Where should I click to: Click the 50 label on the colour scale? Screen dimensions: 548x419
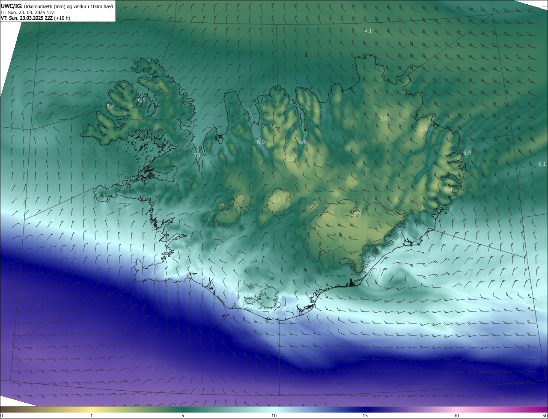coord(545,416)
